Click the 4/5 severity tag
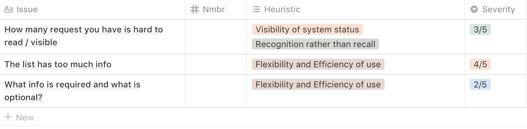The height and width of the screenshot is (129, 527). point(480,64)
